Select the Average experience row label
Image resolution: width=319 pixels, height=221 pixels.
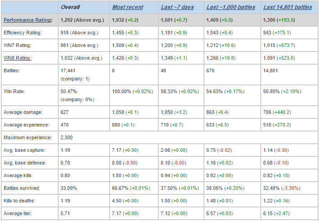[26, 125]
